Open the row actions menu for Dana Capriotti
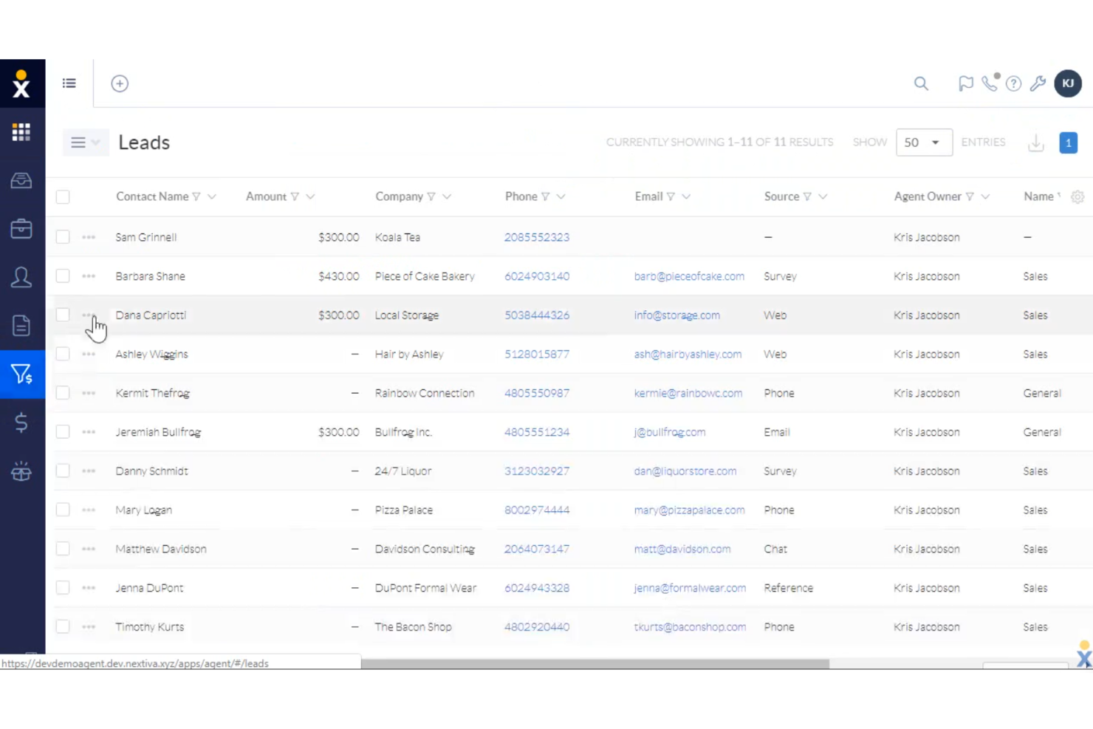The image size is (1093, 729). [x=88, y=315]
